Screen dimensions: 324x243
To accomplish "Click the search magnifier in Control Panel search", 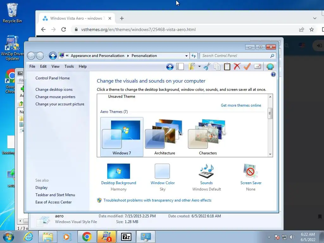I will pyautogui.click(x=272, y=56).
